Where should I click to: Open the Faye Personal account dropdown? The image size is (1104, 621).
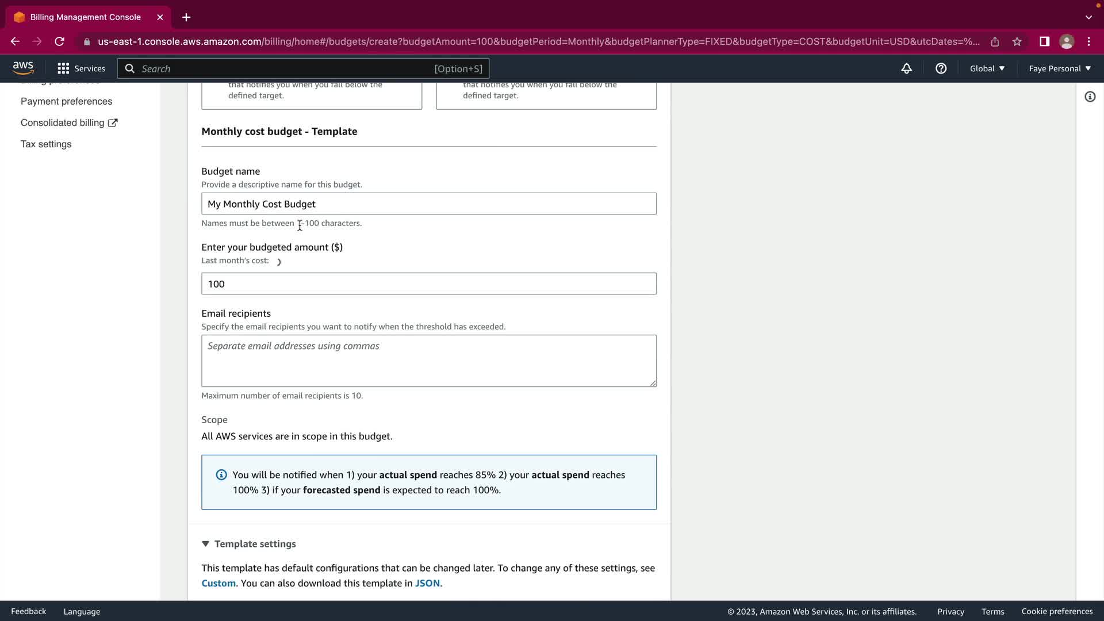[x=1059, y=68]
